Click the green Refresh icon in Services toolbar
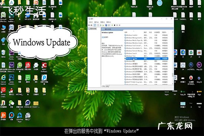 101,25
